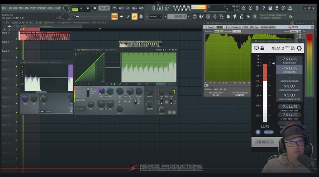Select the Playlist zoom magnifier tool
Image resolution: width=319 pixels, height=177 pixels.
pos(37,23)
